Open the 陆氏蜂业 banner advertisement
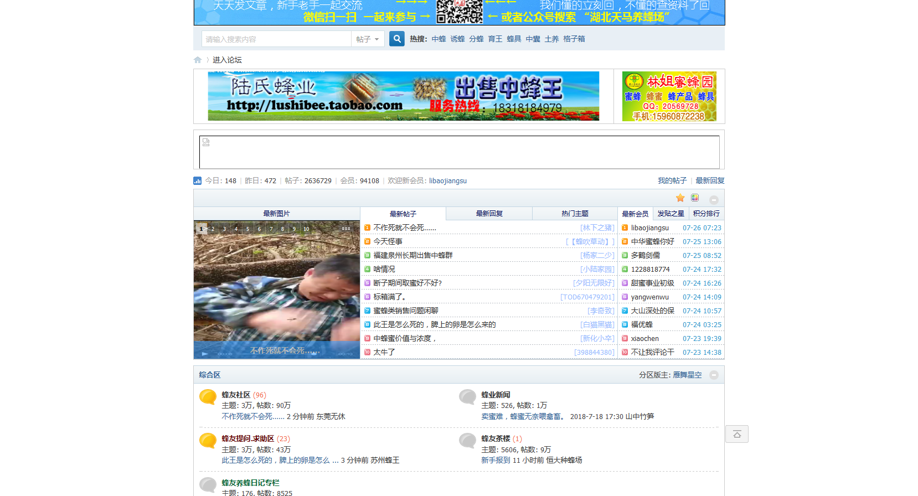 [x=403, y=96]
